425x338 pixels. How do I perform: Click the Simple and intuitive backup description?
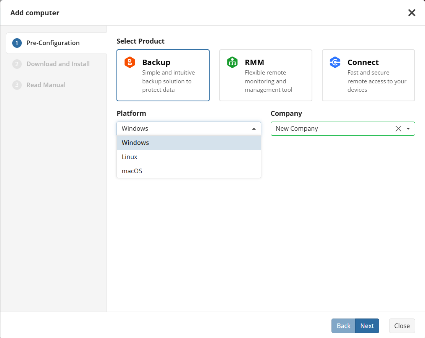coord(168,81)
